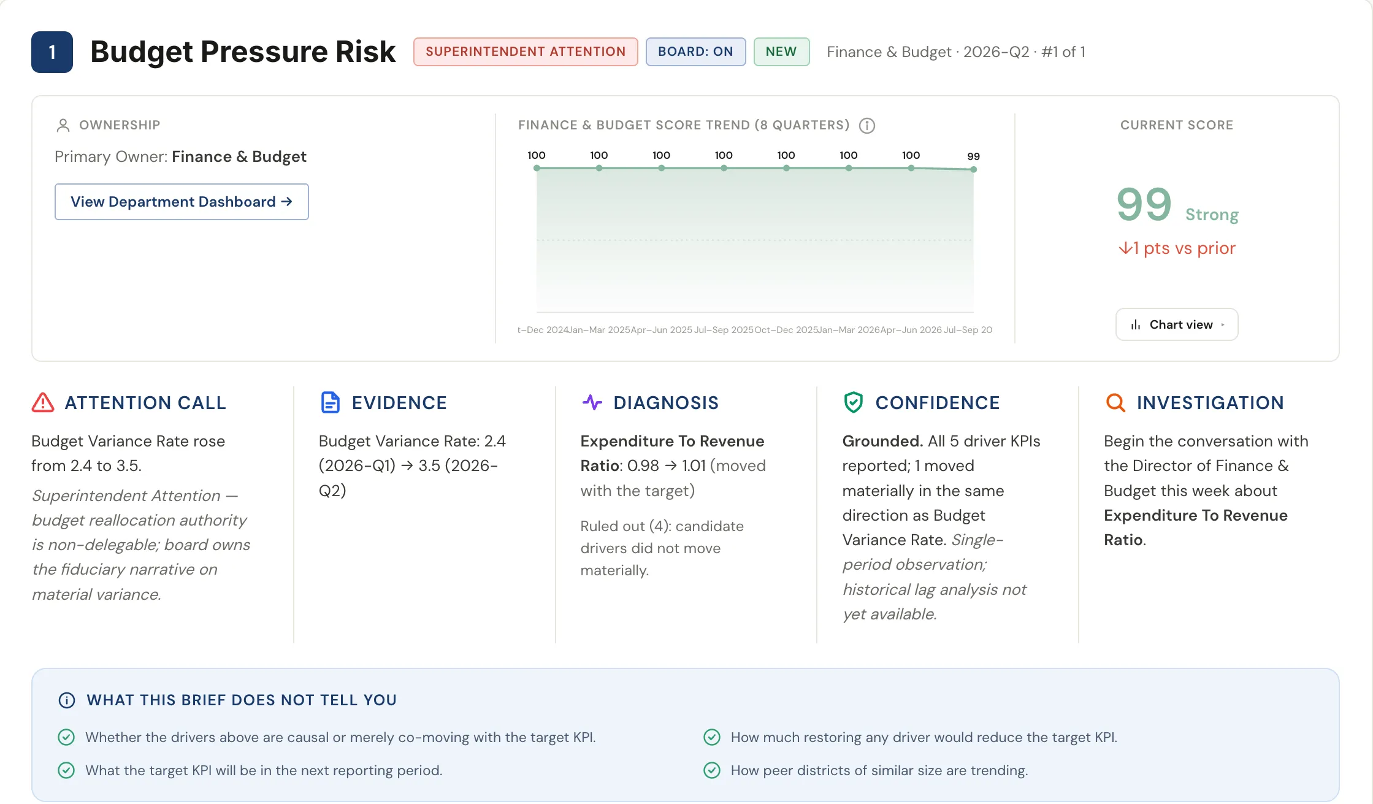
Task: Click the Superintendent Attention badge
Action: pyautogui.click(x=526, y=52)
